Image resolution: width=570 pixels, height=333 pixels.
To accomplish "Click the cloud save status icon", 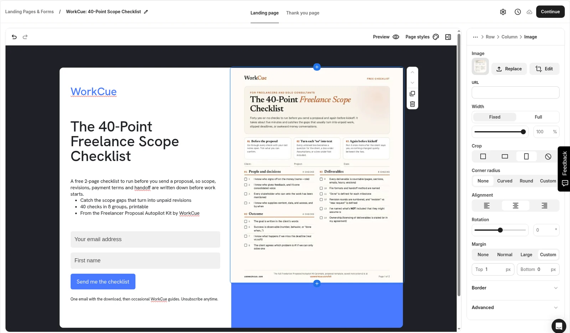I will pyautogui.click(x=529, y=12).
